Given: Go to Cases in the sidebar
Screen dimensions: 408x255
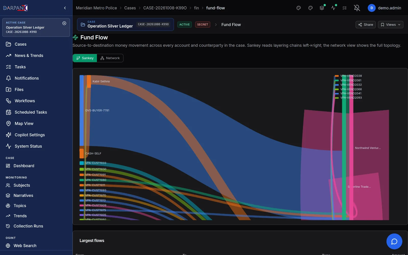Looking at the screenshot, I should pos(36,44).
